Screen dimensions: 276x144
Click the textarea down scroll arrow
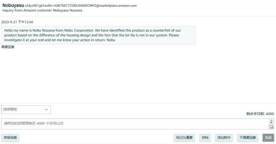pyautogui.click(x=271, y=122)
